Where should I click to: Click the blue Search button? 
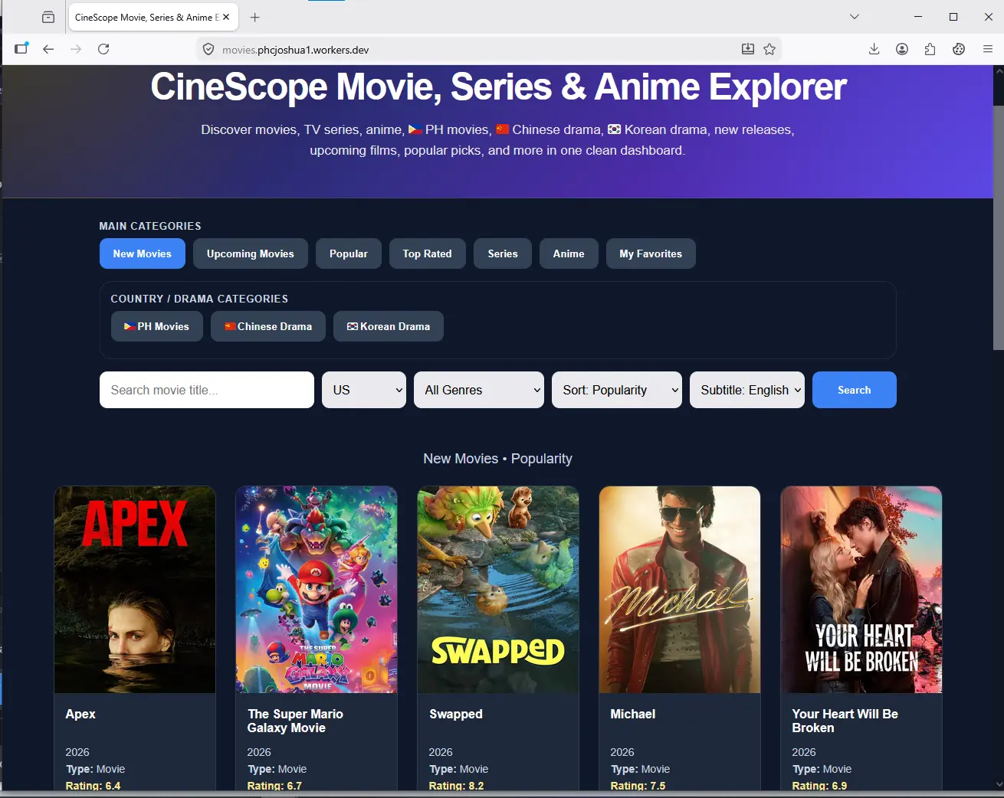point(855,390)
